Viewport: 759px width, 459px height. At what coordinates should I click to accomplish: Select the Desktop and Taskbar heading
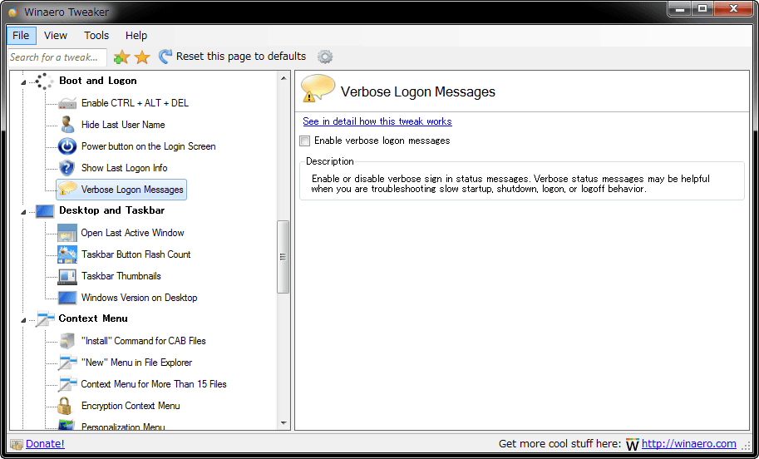112,210
